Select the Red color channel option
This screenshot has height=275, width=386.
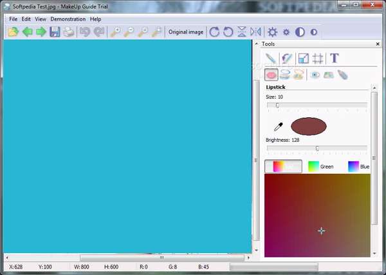point(284,166)
